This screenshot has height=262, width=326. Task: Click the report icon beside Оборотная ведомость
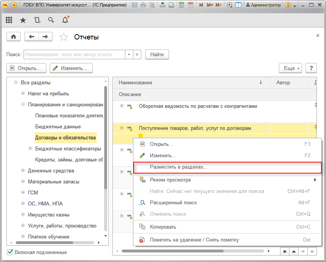click(x=130, y=107)
